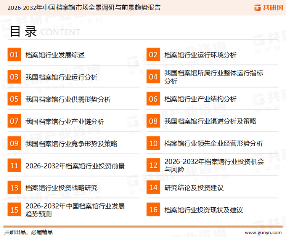Select chapter 我国档案馆行业渠道分析及策略
The image size is (286, 237).
coord(210,121)
